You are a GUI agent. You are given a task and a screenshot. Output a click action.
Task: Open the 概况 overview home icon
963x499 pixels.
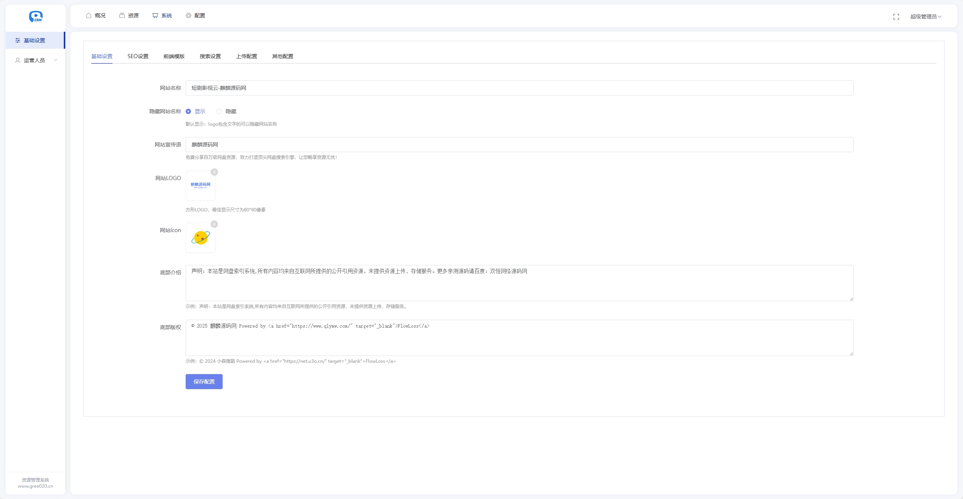89,15
